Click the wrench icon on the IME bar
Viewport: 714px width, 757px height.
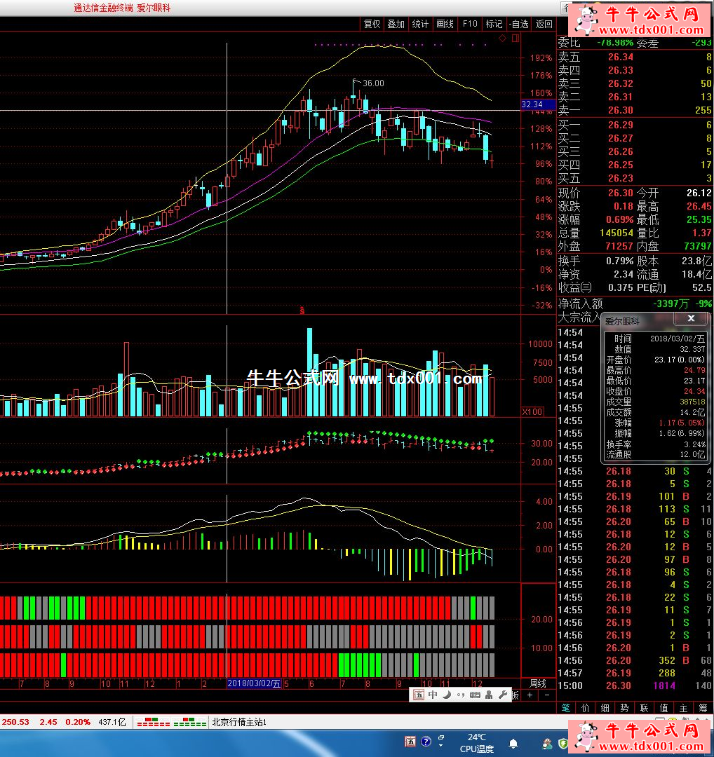click(x=503, y=695)
